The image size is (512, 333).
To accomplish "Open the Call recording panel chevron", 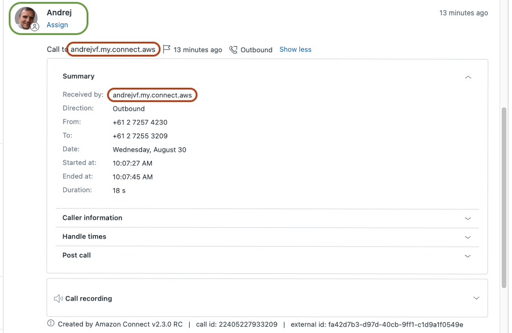I will point(476,298).
